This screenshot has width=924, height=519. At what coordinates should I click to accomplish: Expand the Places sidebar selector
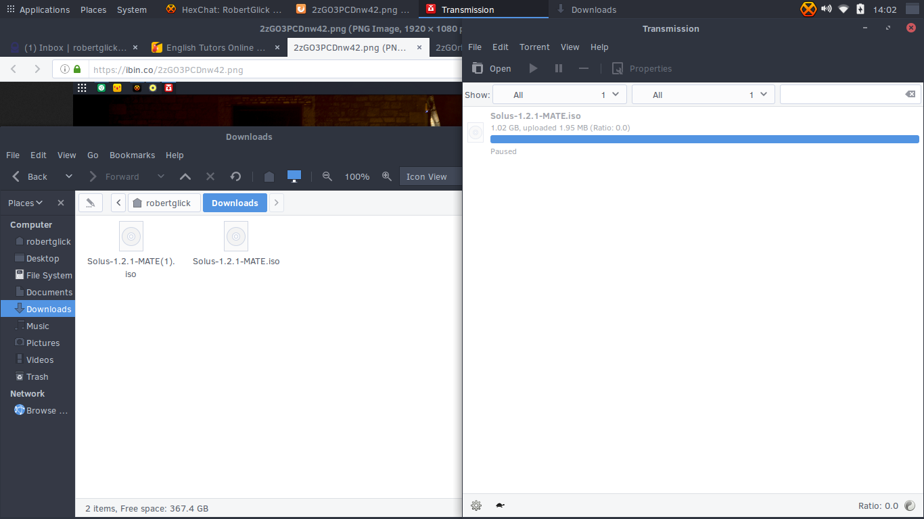click(x=25, y=203)
